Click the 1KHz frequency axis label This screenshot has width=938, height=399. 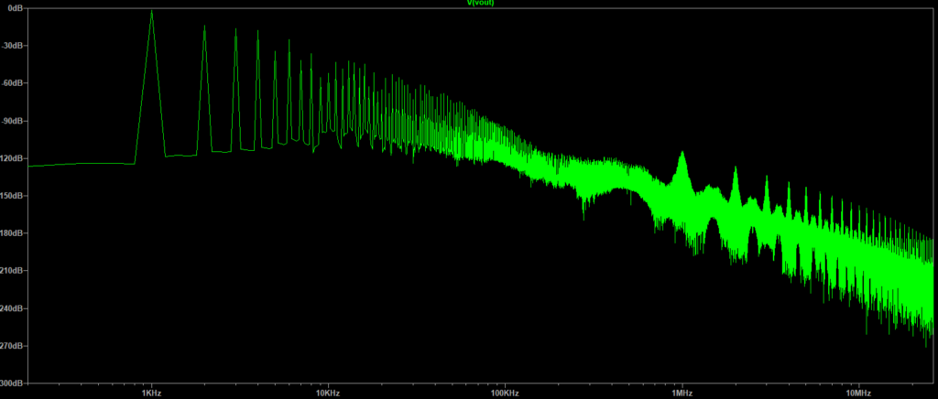pos(151,392)
